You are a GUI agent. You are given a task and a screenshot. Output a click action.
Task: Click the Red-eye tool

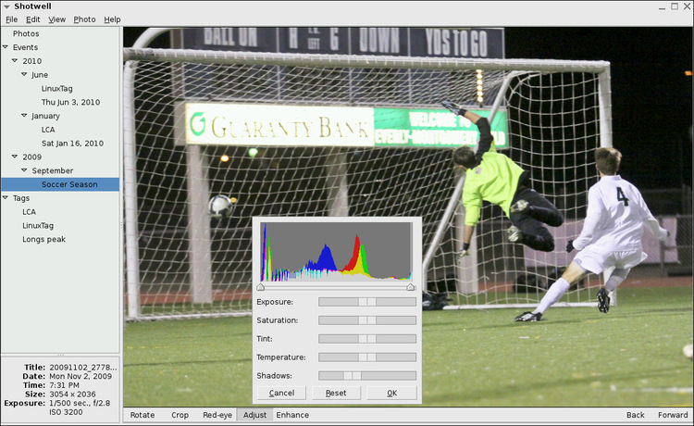click(217, 415)
